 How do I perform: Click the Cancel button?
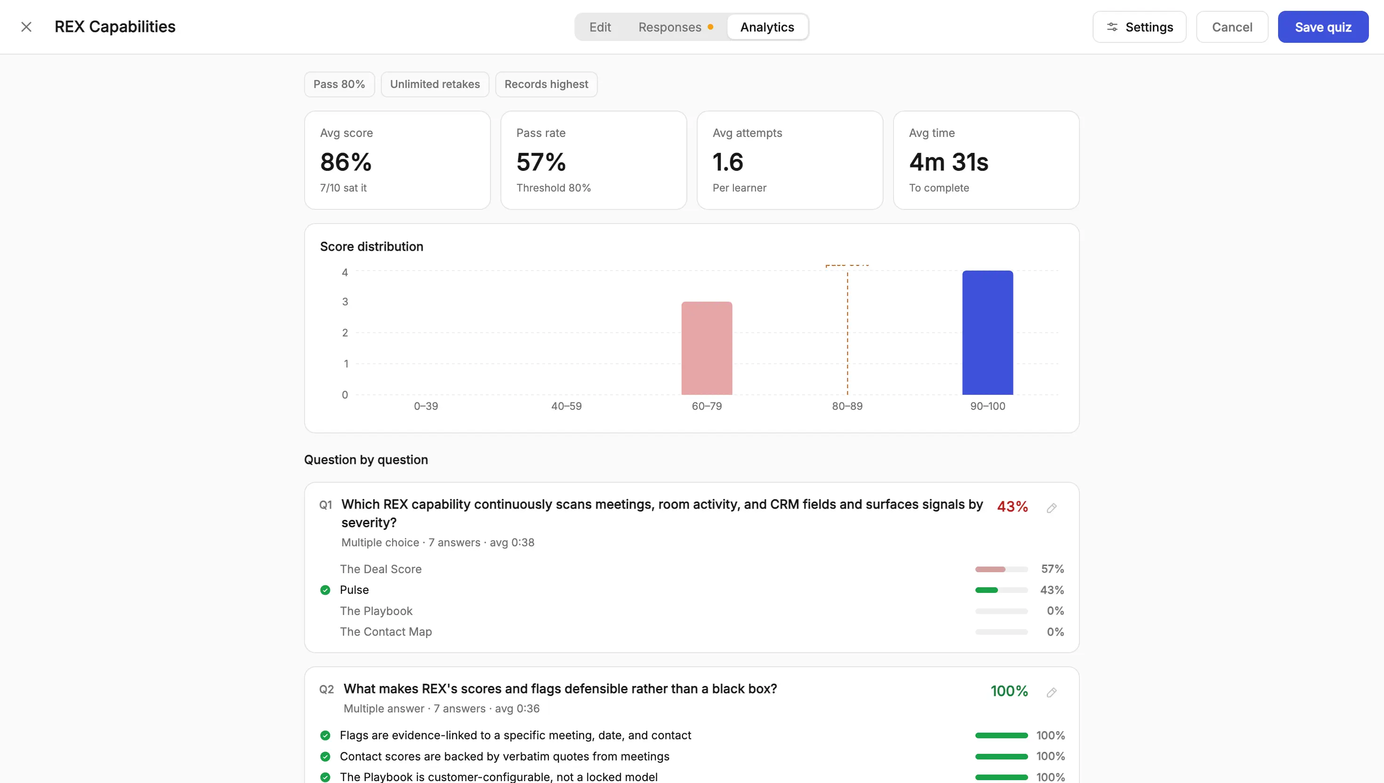coord(1232,27)
